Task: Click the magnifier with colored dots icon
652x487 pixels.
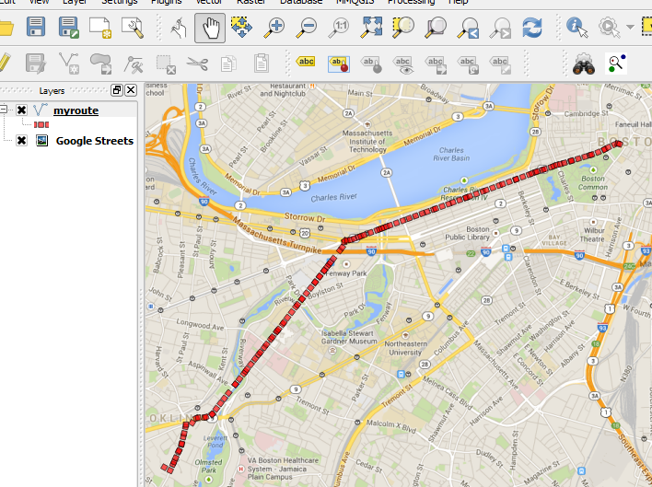Action: (x=616, y=64)
